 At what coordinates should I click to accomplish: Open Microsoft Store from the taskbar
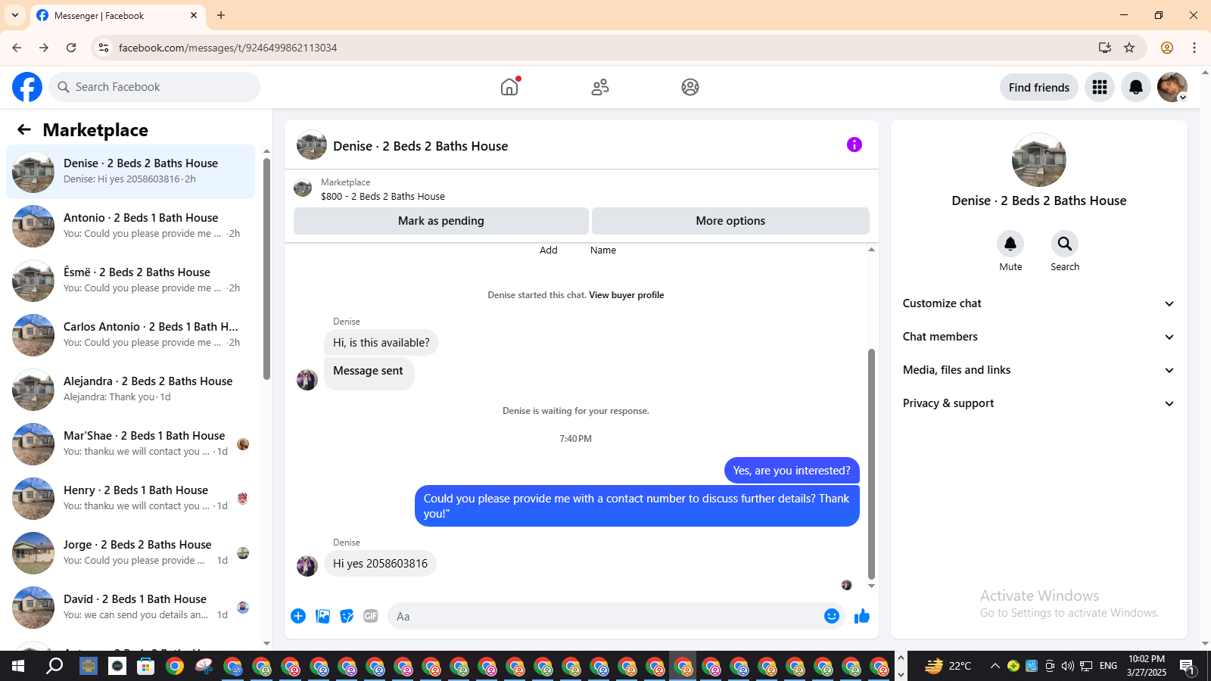point(145,666)
